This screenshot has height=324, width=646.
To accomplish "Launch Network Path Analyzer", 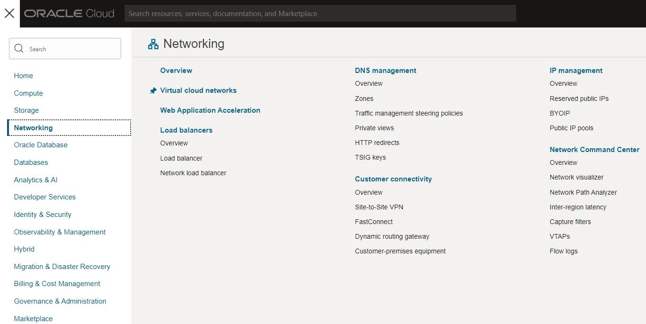I will point(584,192).
